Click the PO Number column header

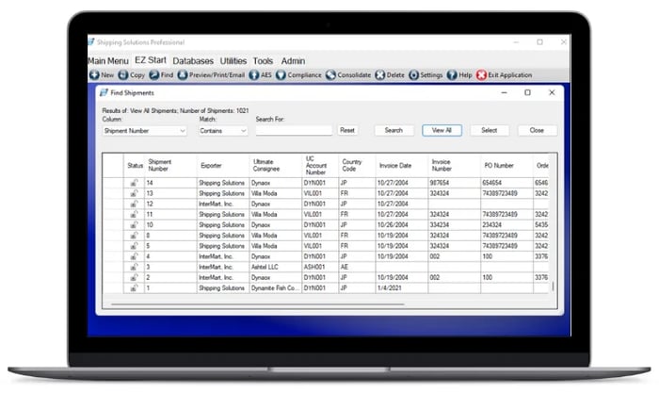(x=506, y=165)
